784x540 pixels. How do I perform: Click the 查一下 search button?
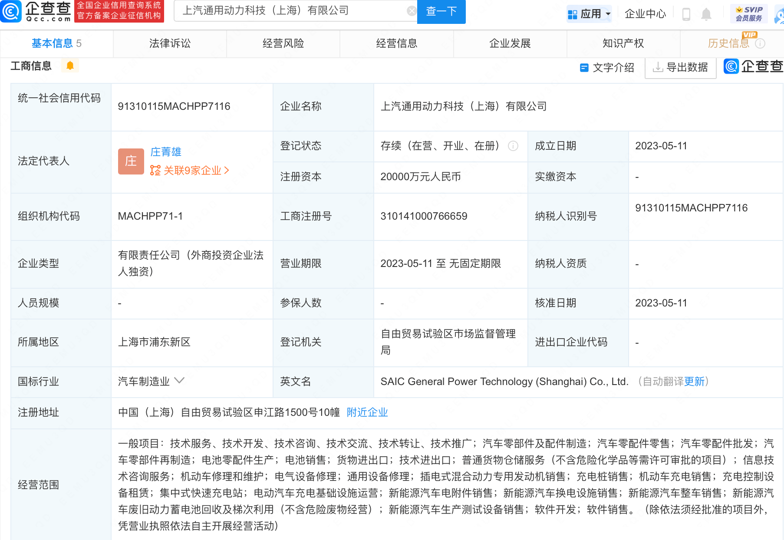click(441, 11)
